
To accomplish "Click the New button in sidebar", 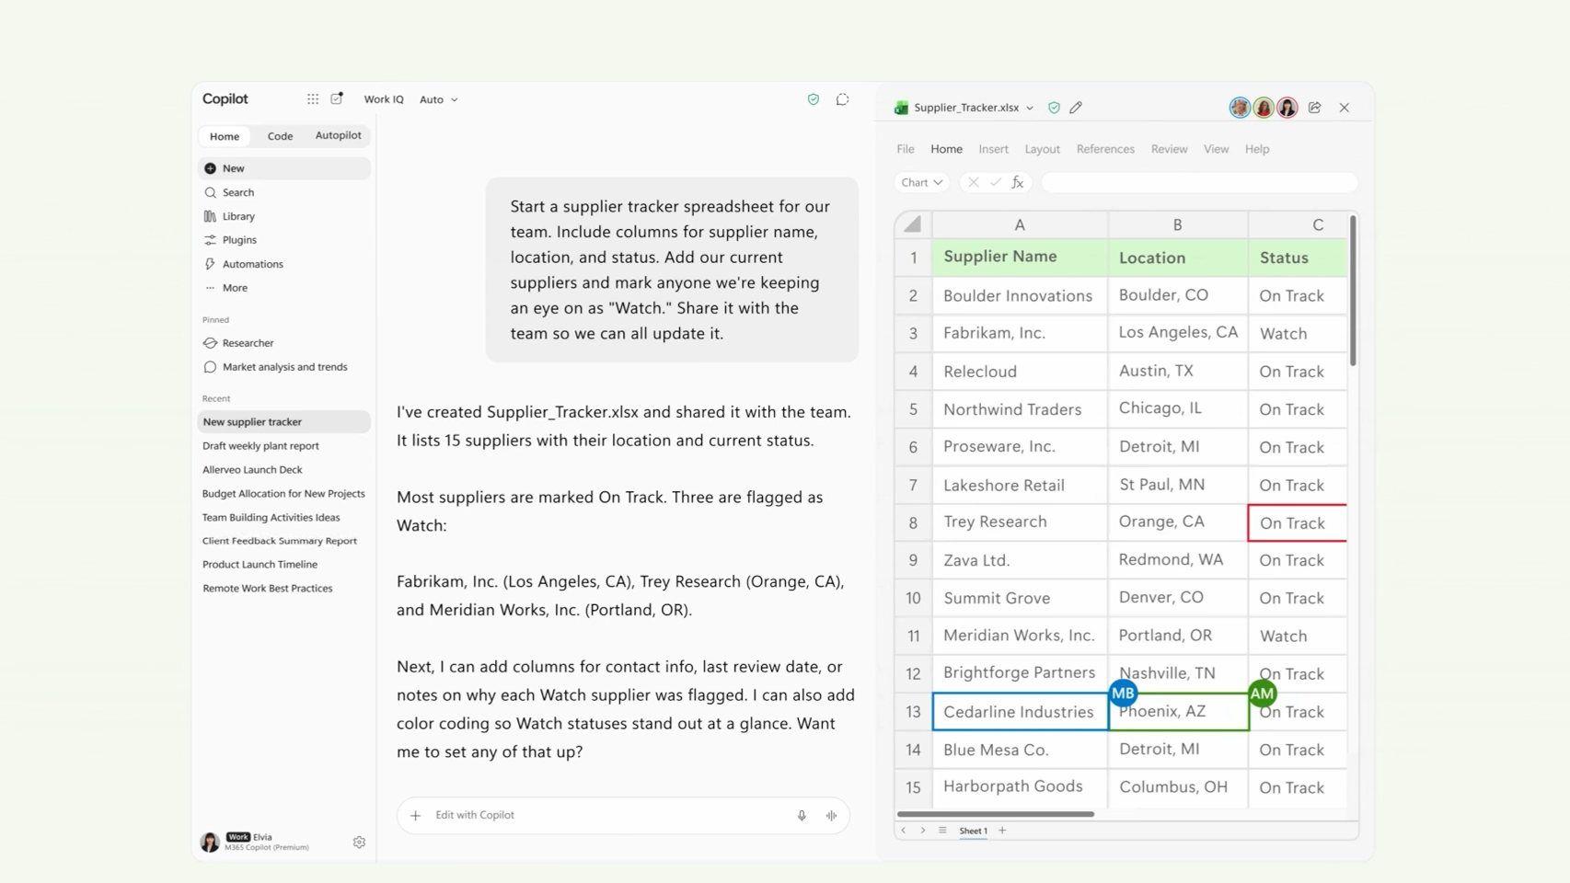I will click(x=283, y=168).
